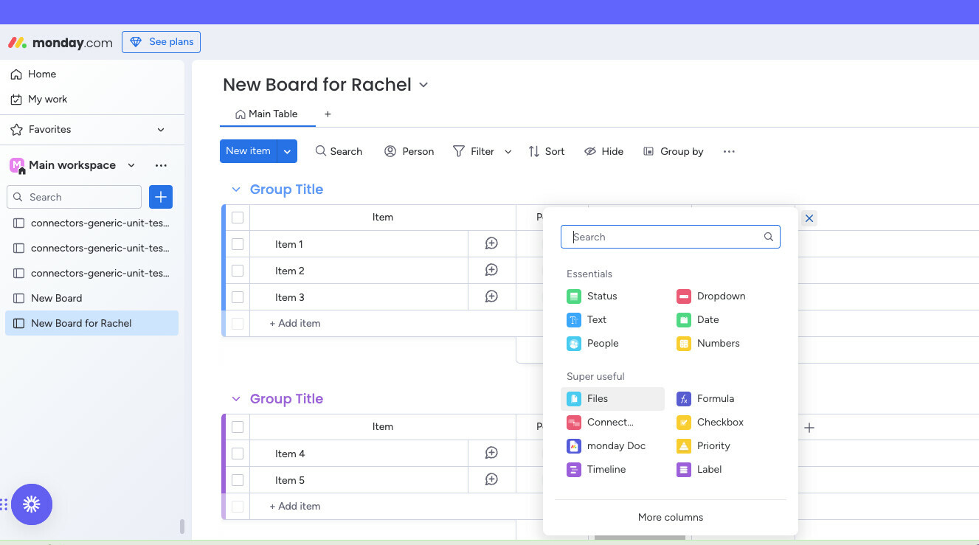Viewport: 979px width, 545px height.
Task: Choose the monday Doc column
Action: (606, 445)
